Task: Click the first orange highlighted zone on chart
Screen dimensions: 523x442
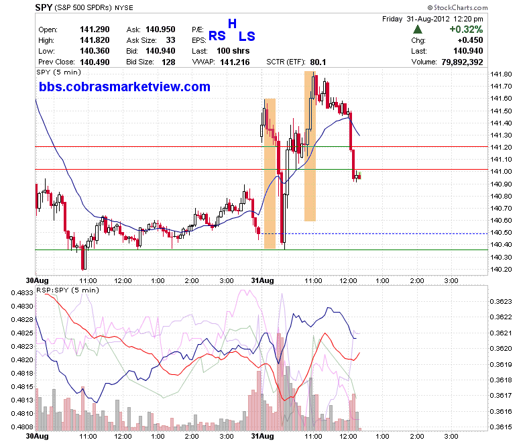Action: coord(270,174)
